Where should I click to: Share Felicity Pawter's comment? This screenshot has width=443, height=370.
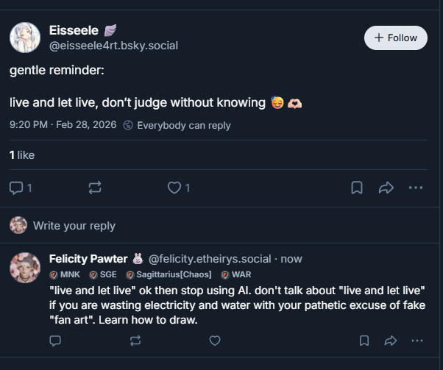point(391,341)
